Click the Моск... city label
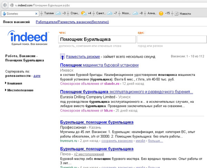Screen dimensions: 207x168 tap(126, 13)
